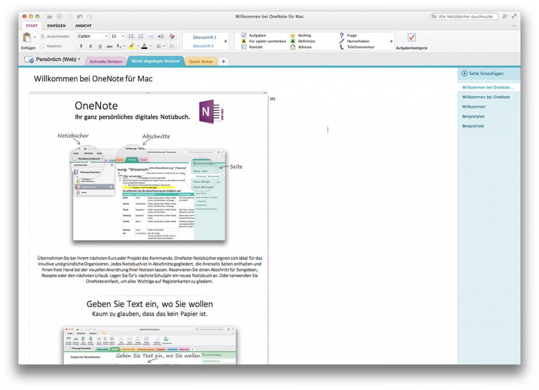Open the Quick Notes section tab
The image size is (539, 390).
point(200,61)
